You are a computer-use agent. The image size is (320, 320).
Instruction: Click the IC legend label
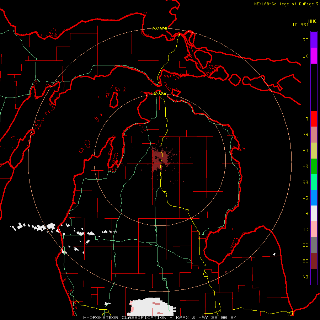305,230
